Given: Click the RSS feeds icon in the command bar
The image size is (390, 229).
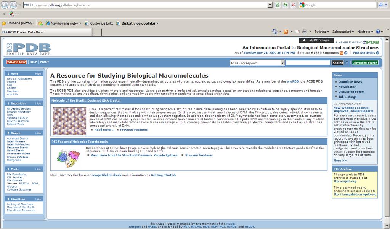Looking at the screenshot, I should pyautogui.click(x=286, y=32).
